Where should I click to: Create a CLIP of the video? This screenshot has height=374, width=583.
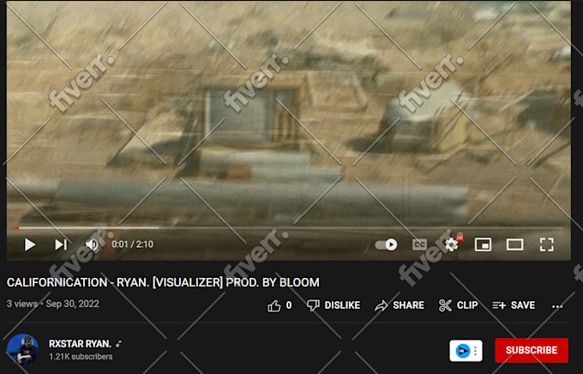(x=459, y=305)
